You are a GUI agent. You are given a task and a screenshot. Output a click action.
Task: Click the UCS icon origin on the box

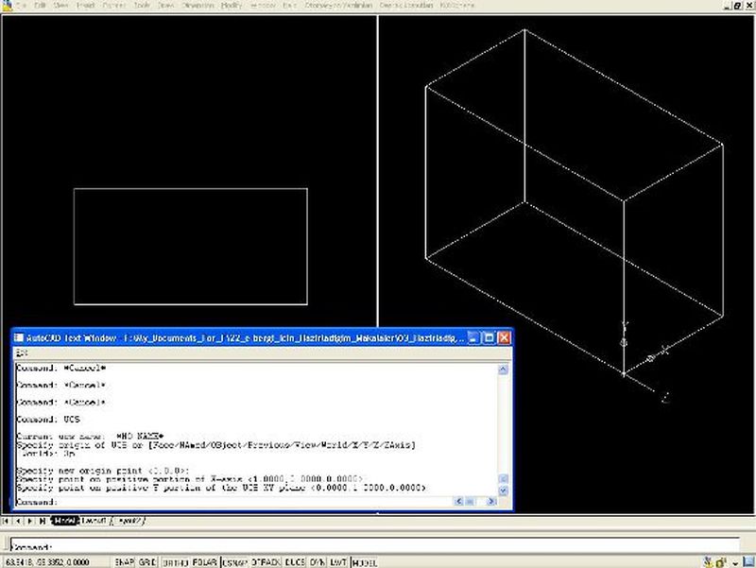click(x=624, y=374)
